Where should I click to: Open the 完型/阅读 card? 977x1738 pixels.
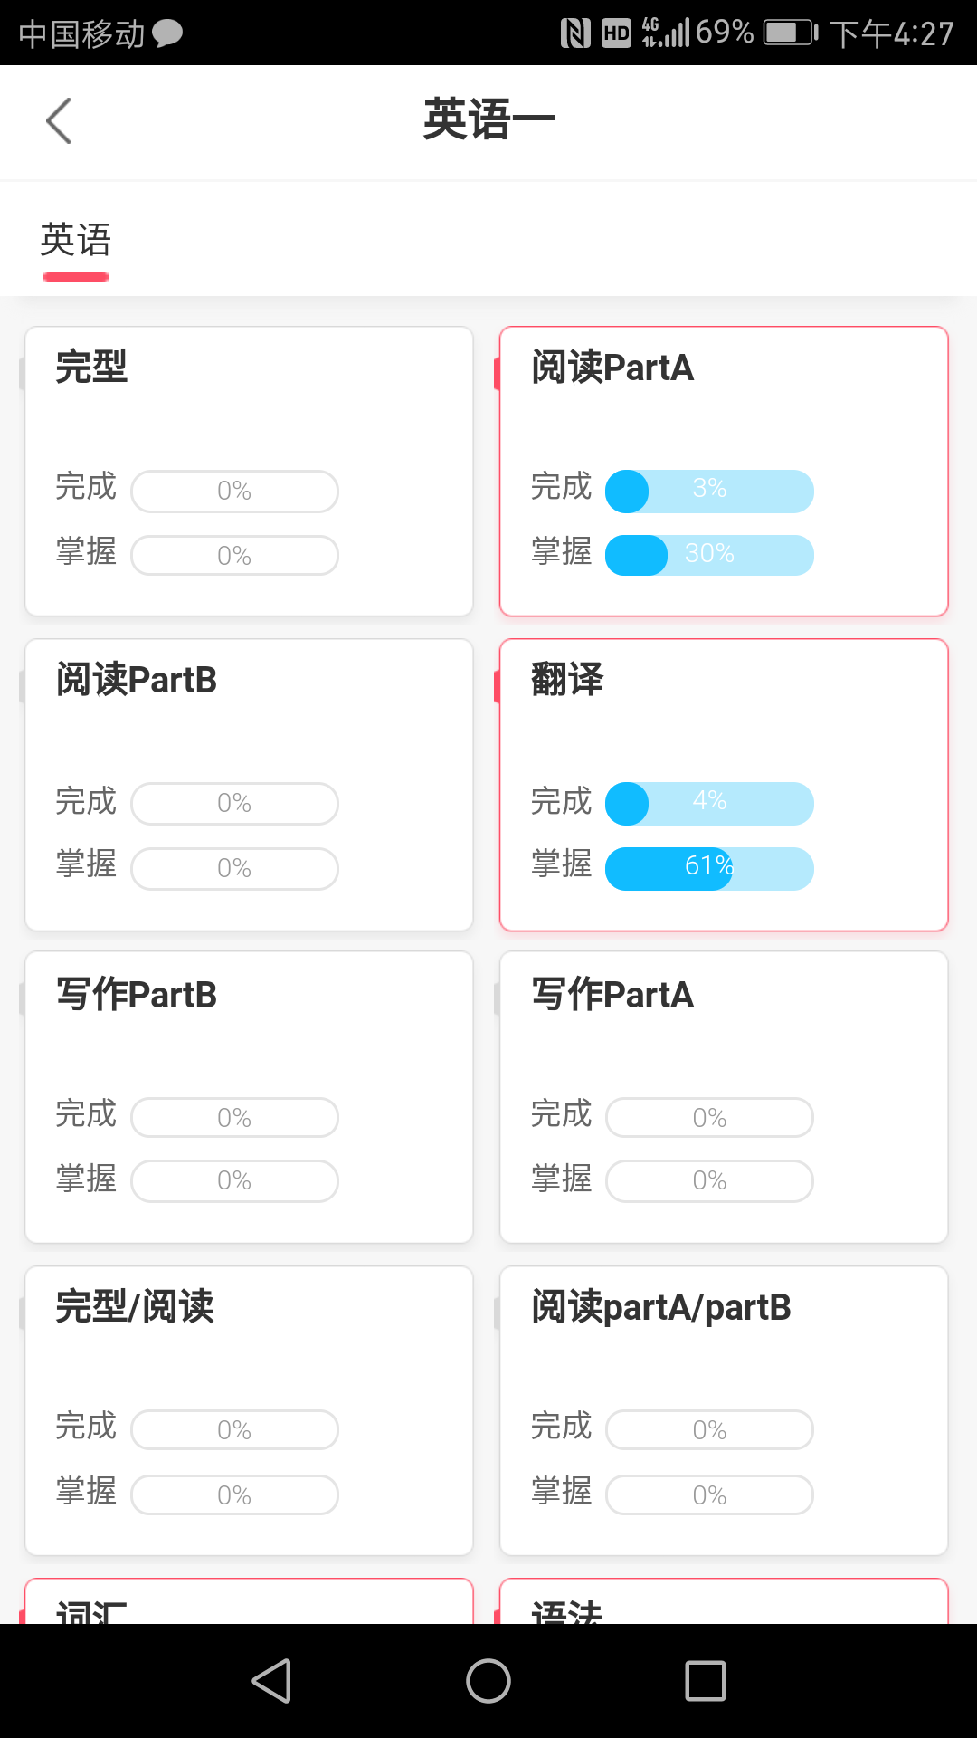coord(249,1410)
